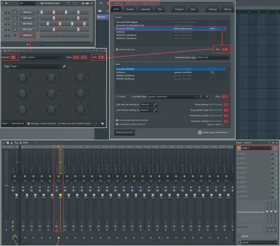
Task: Click the Channel rack undo arrow icon
Action: [6, 3]
